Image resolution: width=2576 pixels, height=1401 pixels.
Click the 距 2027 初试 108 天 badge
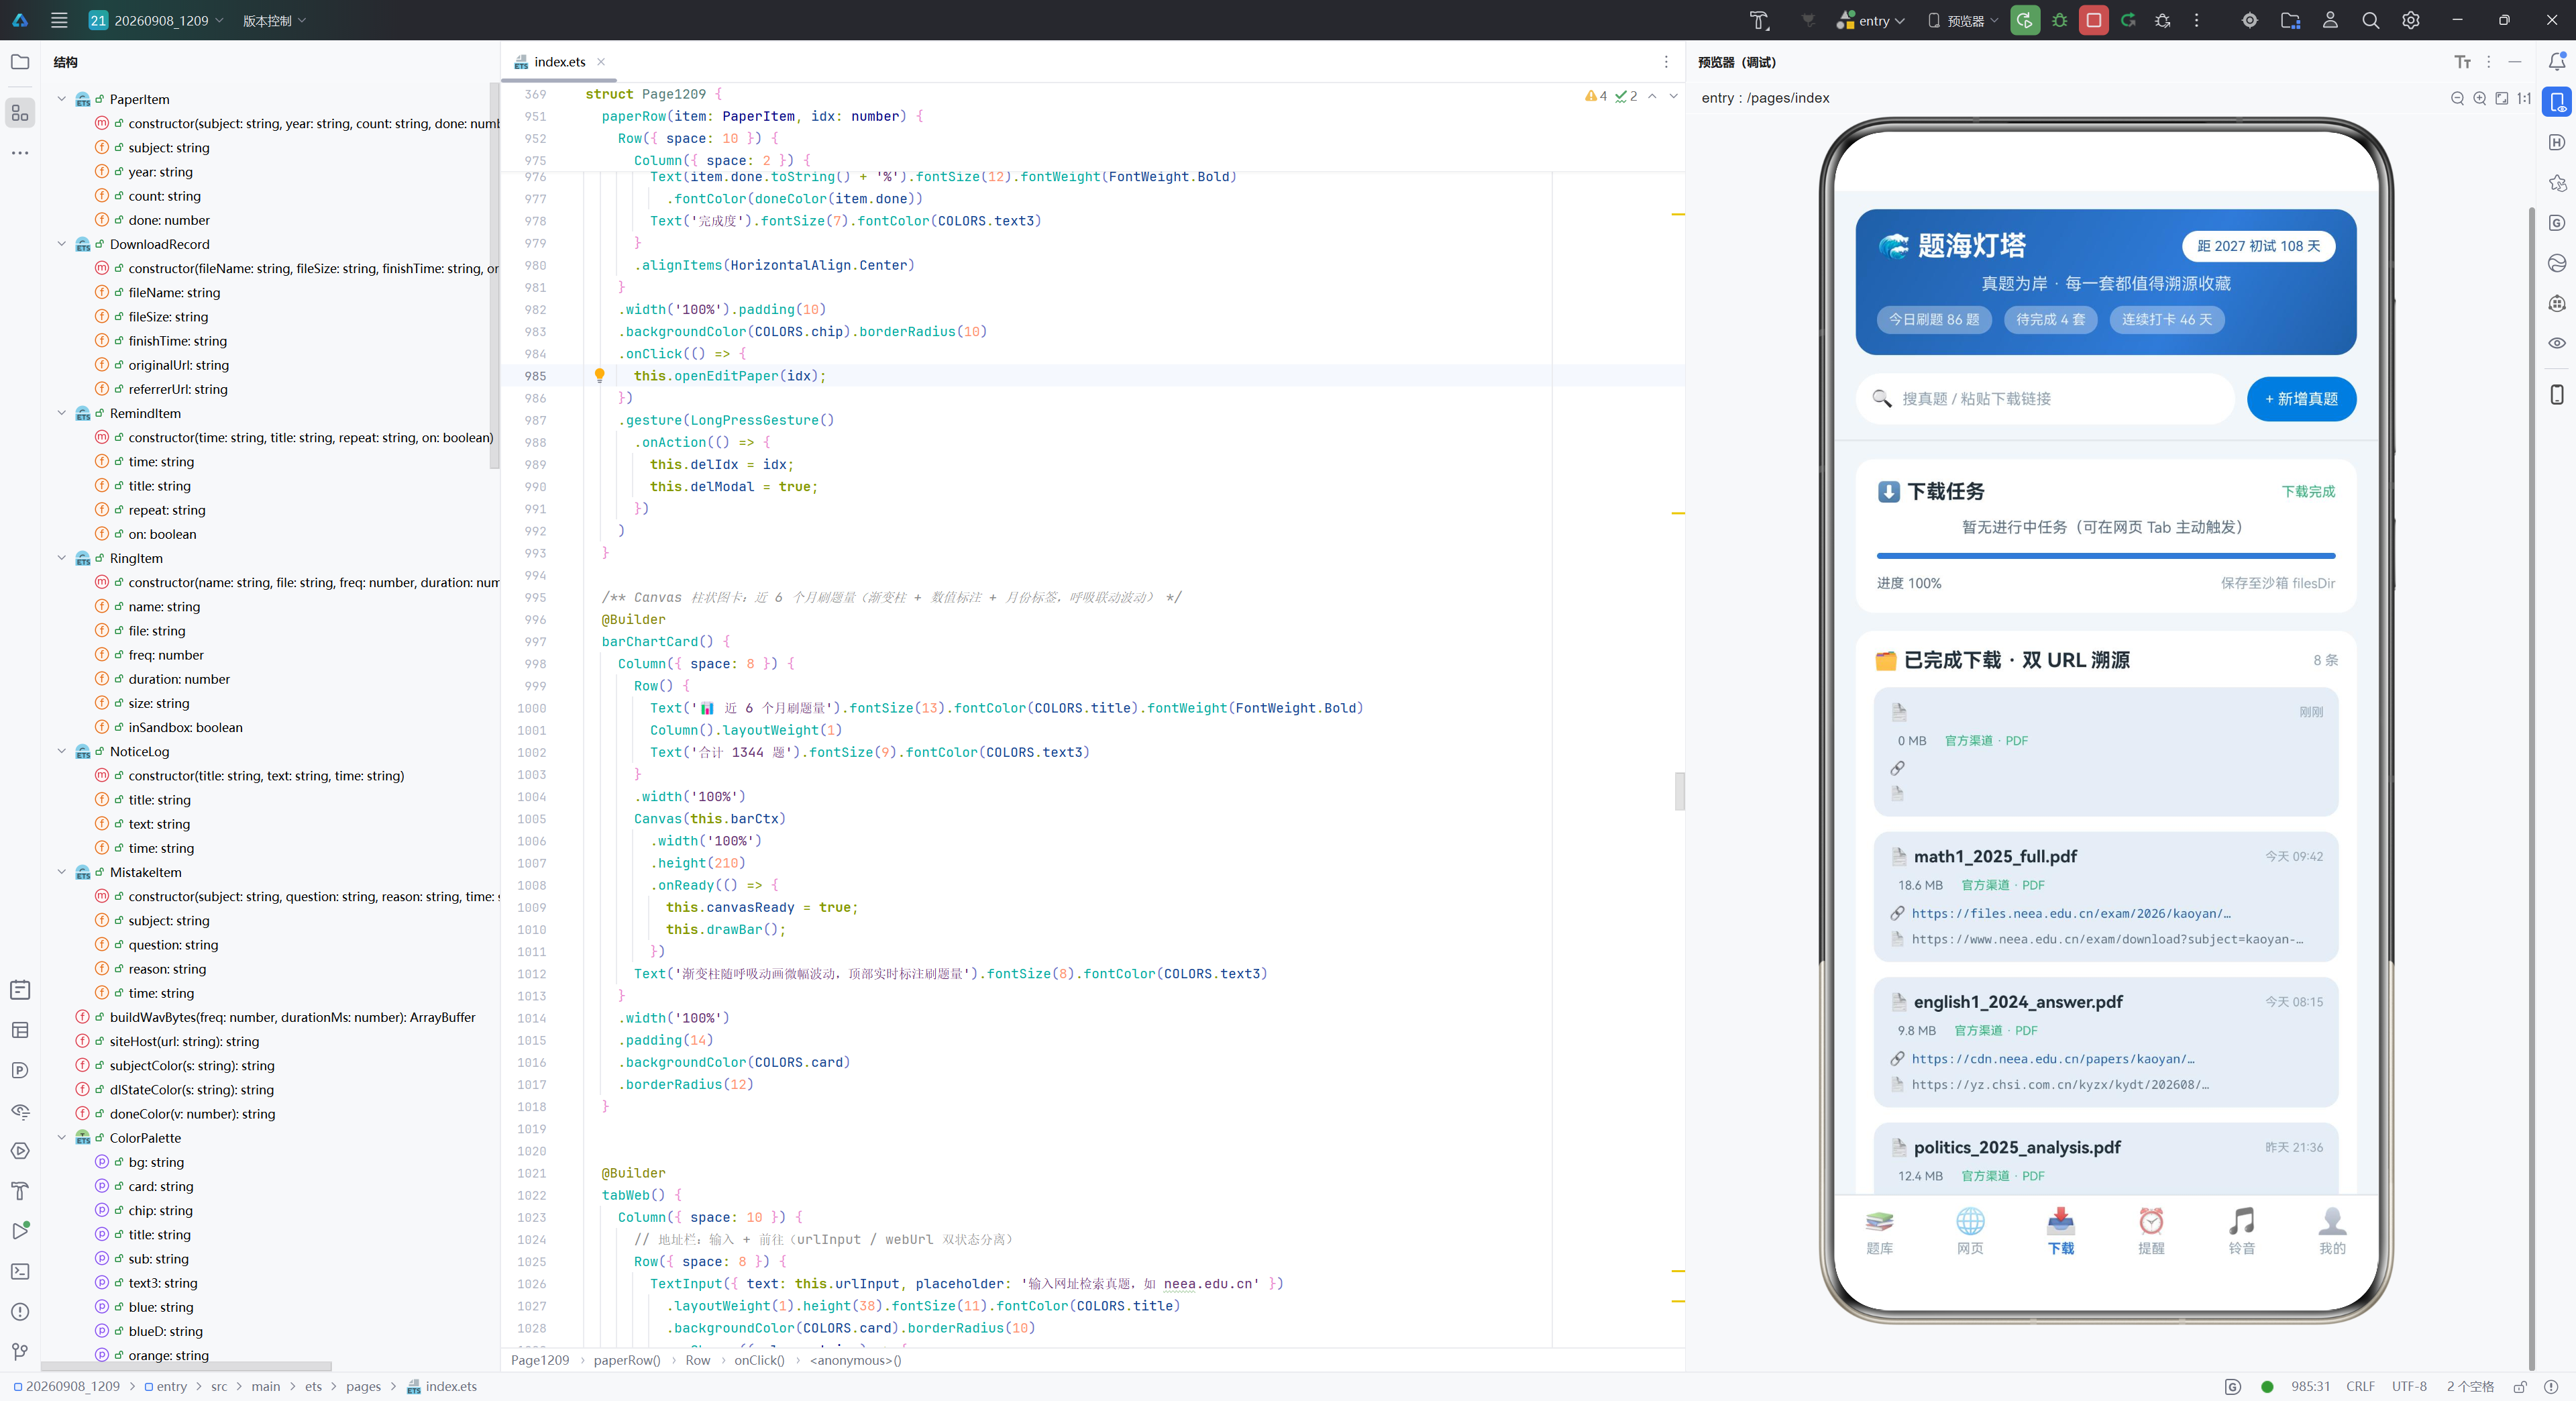pyautogui.click(x=2258, y=246)
